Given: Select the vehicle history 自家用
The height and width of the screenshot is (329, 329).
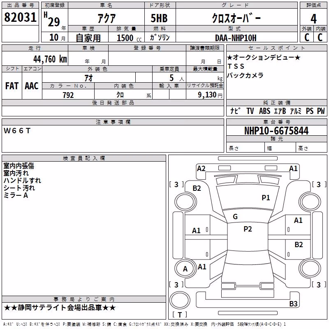Looking at the screenshot, I should 88,38.
